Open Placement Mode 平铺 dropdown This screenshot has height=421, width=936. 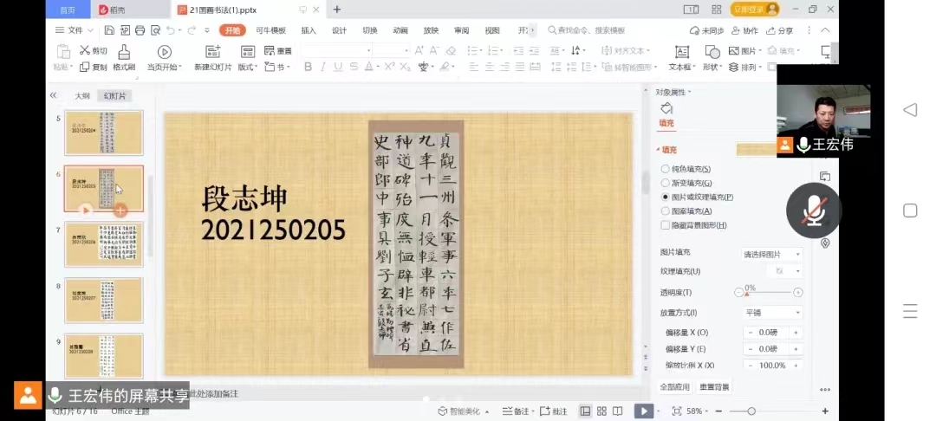point(772,313)
